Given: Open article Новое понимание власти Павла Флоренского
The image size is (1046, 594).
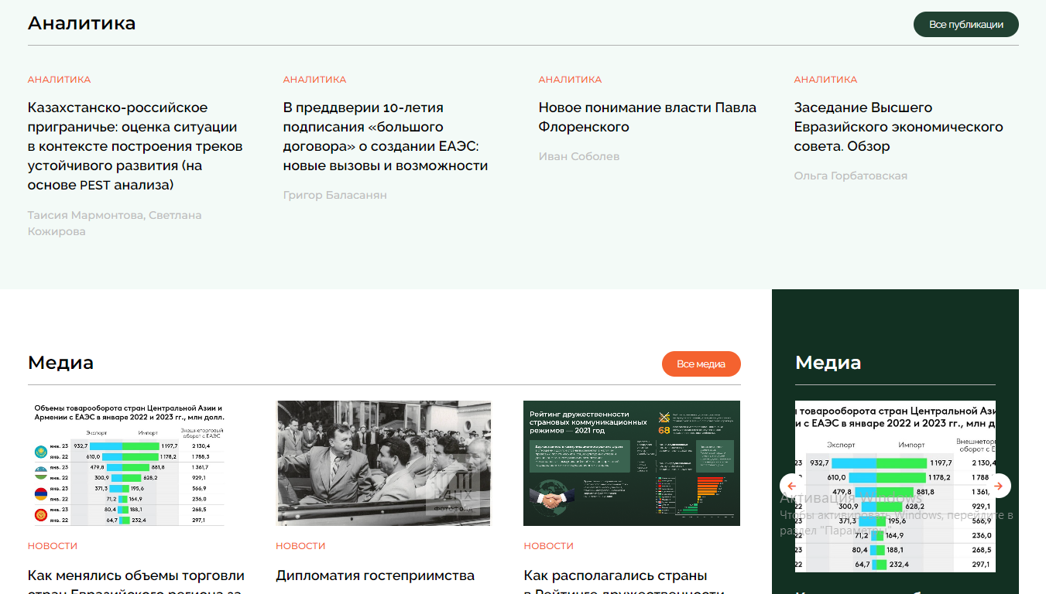Looking at the screenshot, I should click(x=647, y=117).
